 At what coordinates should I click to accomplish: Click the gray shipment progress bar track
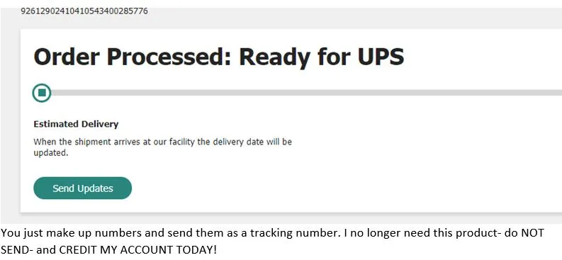[x=306, y=93]
